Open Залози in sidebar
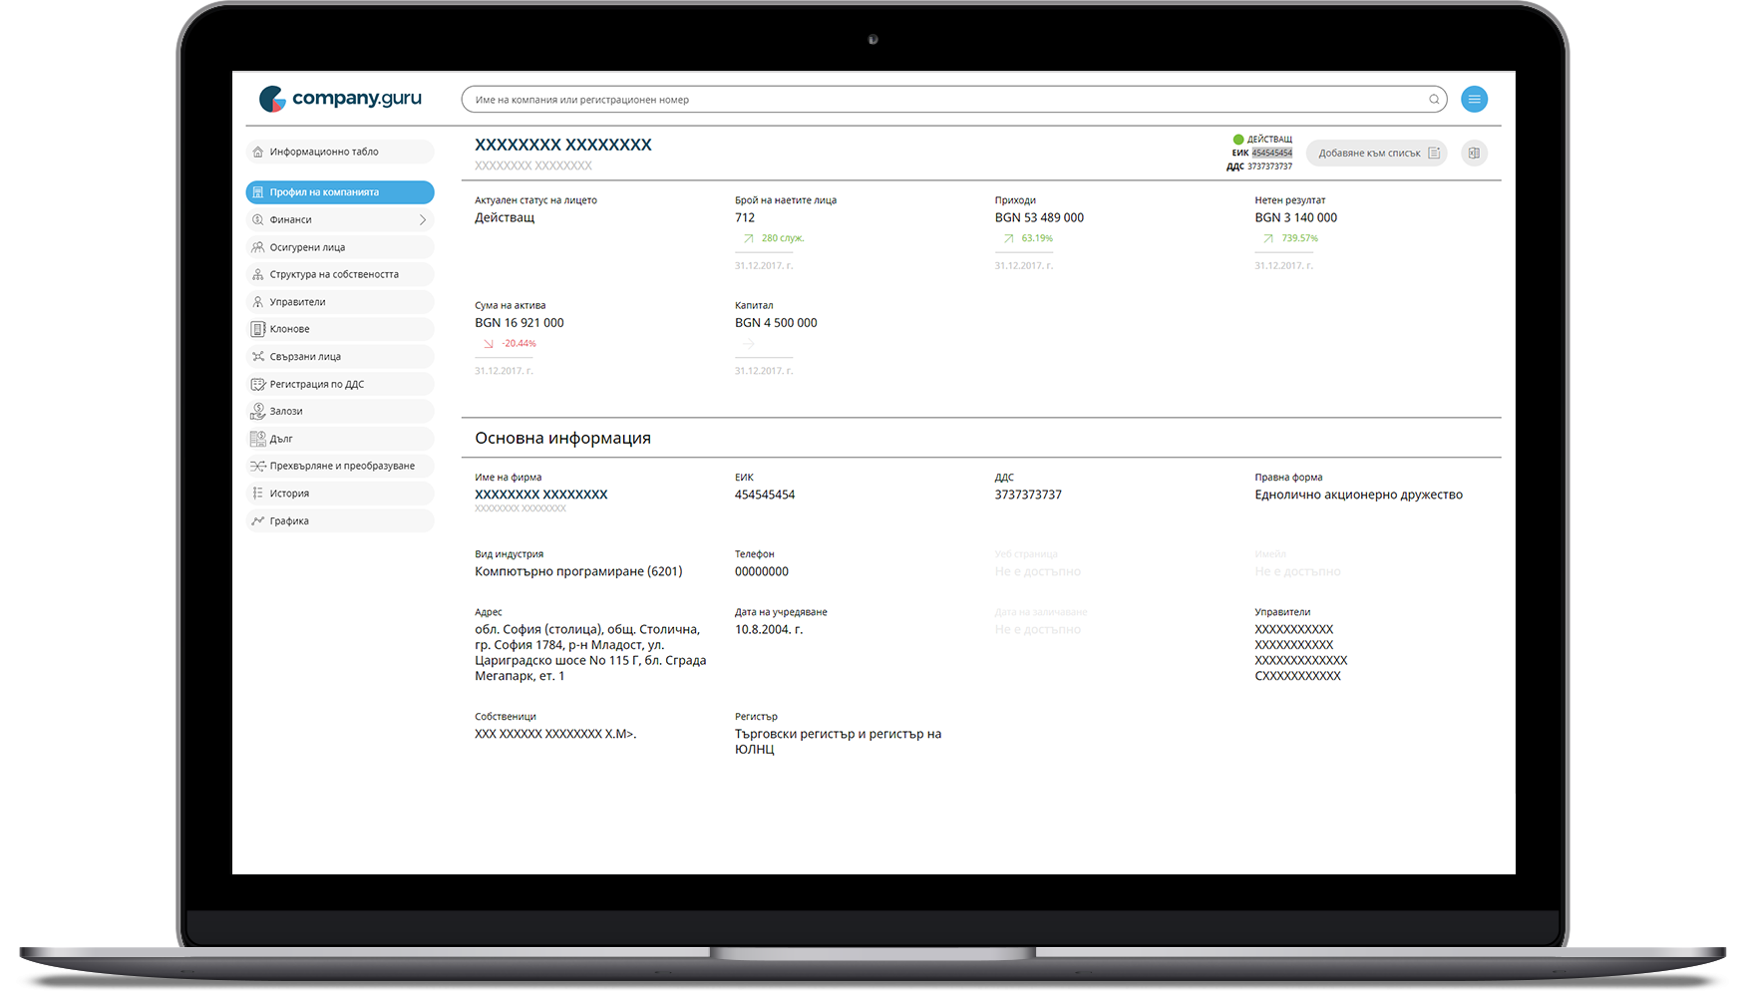 point(340,411)
